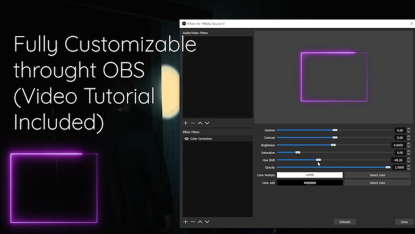Click the filter preview of the purple frame
This screenshot has height=234, width=415.
click(x=334, y=77)
